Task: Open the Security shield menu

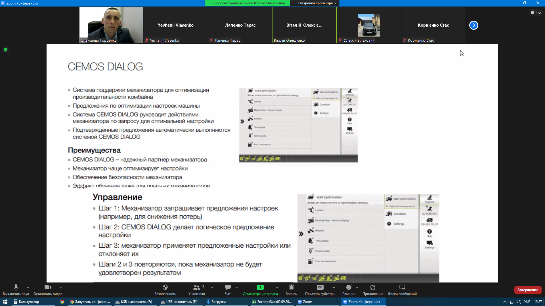Action: (165, 290)
